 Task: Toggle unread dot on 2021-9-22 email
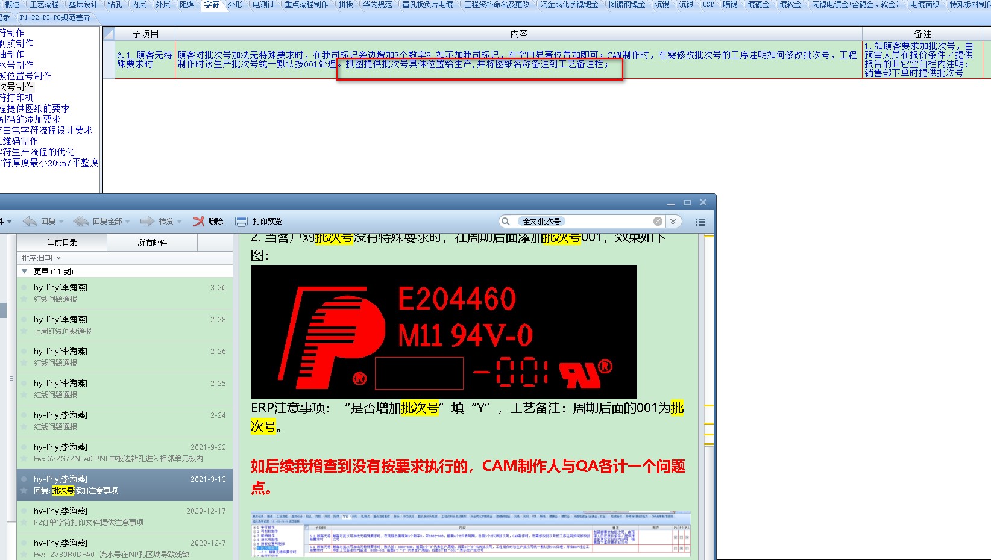[24, 447]
